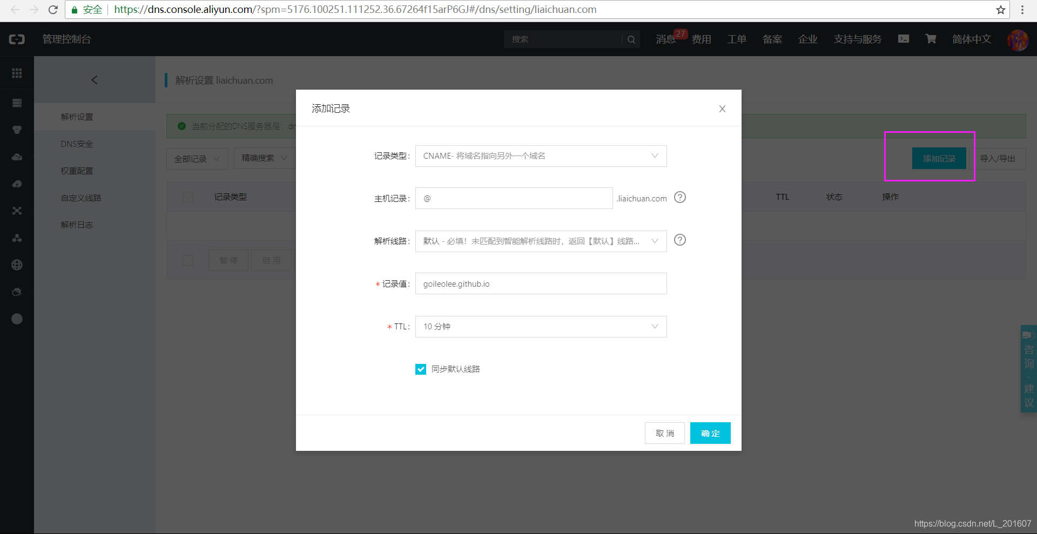Open the server stack icon in sidebar

[17, 103]
